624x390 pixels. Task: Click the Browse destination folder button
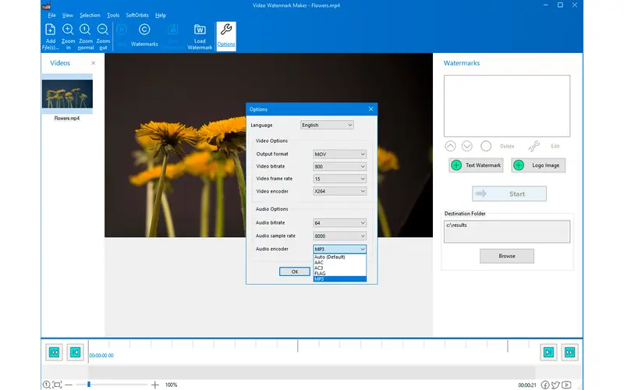tap(507, 256)
